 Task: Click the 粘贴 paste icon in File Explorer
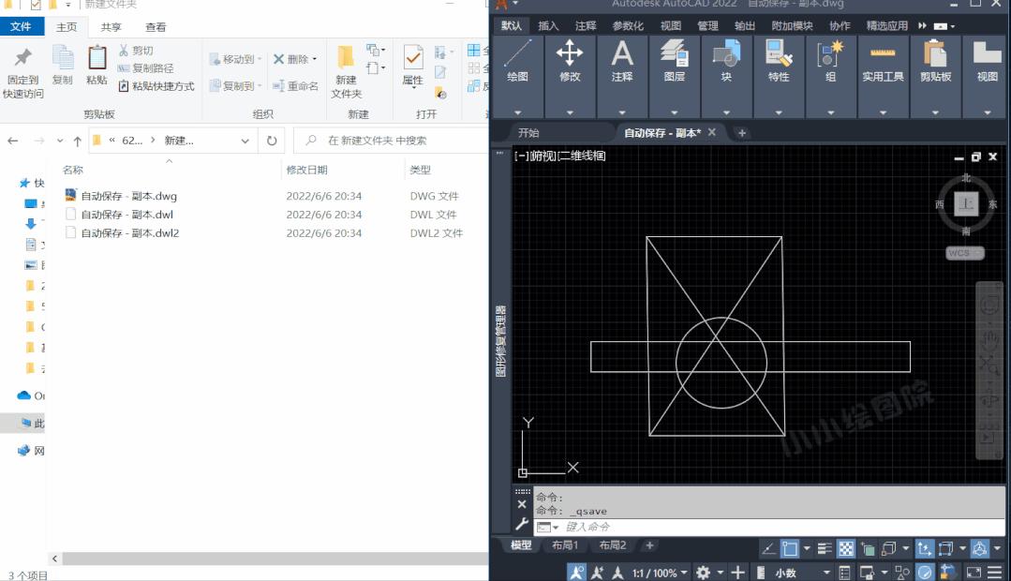point(97,65)
